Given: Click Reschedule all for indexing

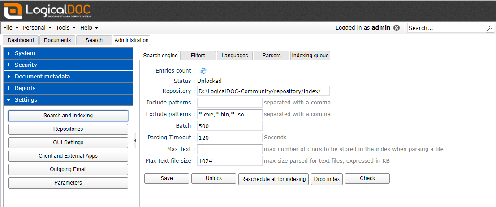Looking at the screenshot, I should (x=273, y=179).
